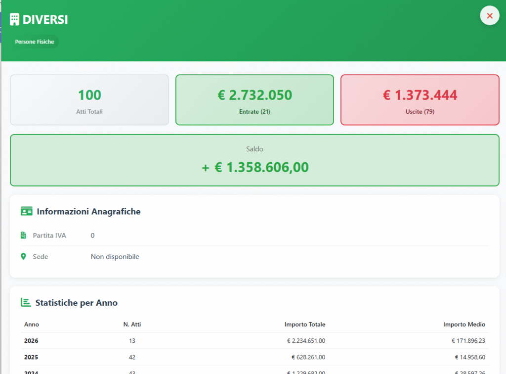Screen dimensions: 506x374
Task: Click the Anno column header
Action: coord(32,325)
